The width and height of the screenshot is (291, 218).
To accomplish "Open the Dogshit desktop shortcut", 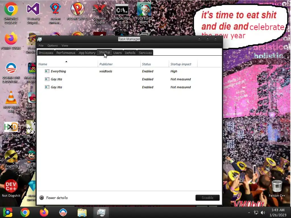I will click(x=11, y=159).
